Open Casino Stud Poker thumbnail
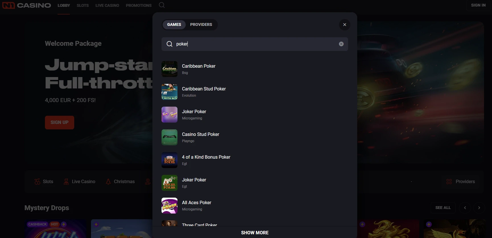 pos(169,137)
